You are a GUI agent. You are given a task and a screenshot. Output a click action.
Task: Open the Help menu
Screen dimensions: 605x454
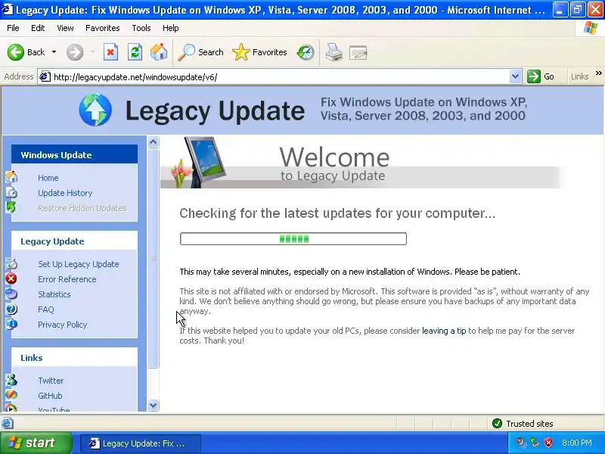coord(171,28)
